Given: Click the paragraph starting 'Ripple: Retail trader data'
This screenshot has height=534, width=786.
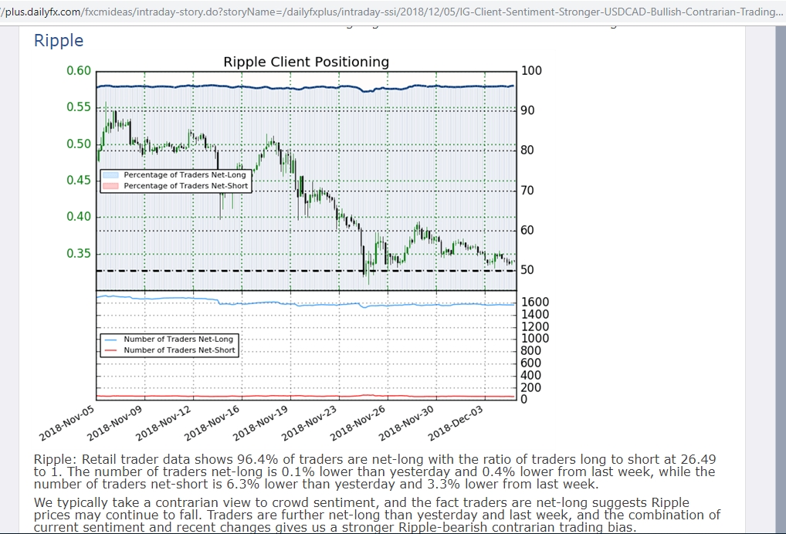Looking at the screenshot, I should [375, 472].
